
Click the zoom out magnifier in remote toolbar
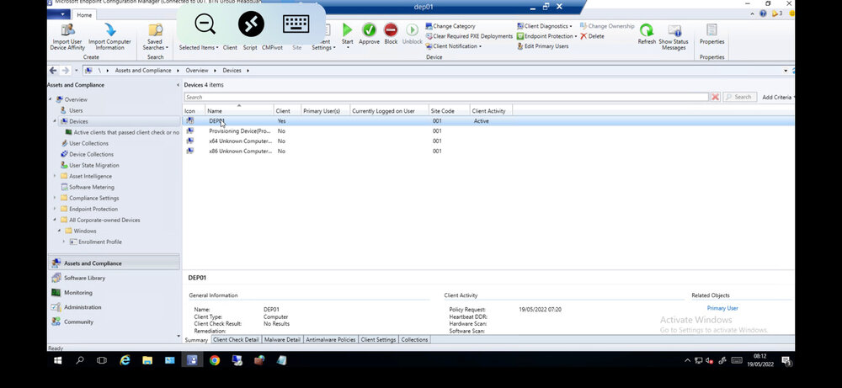(x=205, y=24)
